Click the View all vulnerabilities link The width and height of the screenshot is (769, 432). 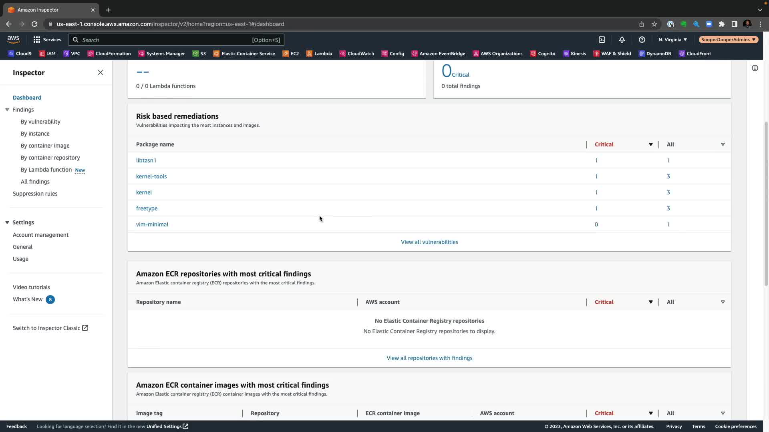(429, 242)
